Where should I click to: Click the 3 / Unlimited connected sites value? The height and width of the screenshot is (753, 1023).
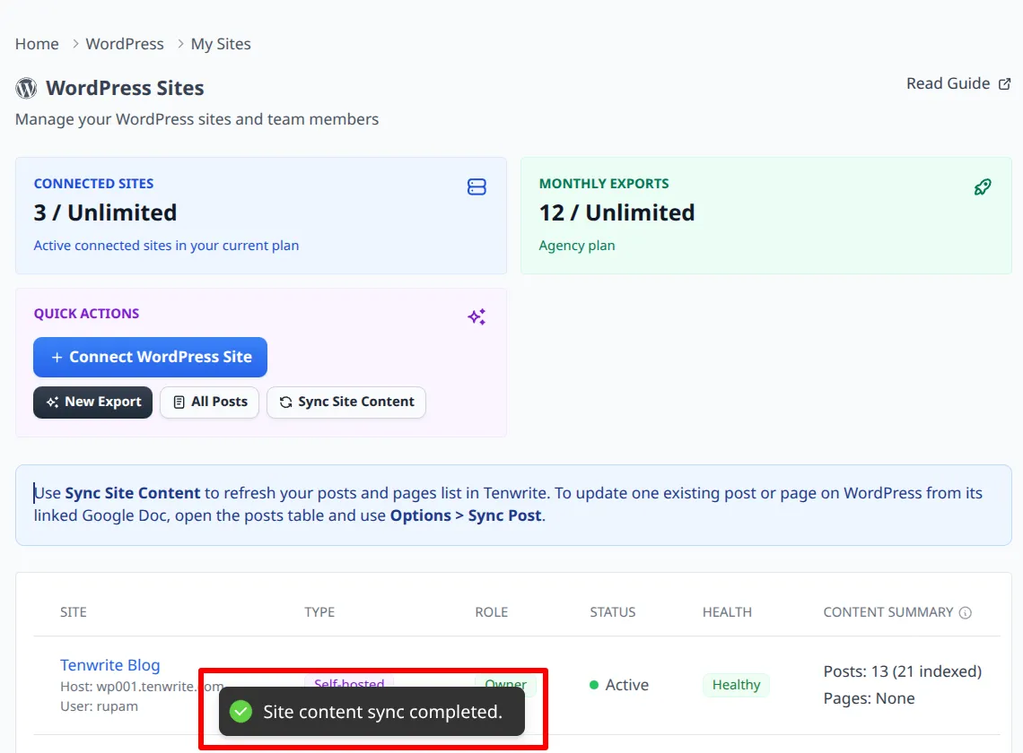click(x=105, y=212)
